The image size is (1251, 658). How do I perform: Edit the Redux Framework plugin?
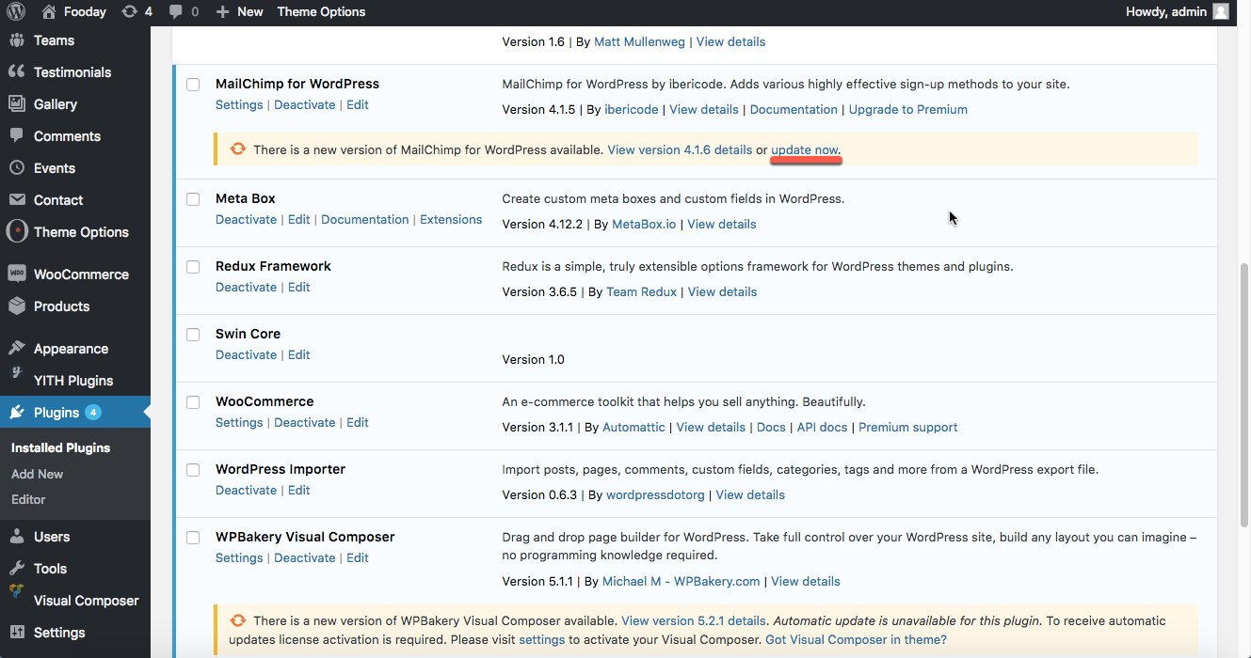[x=299, y=288]
